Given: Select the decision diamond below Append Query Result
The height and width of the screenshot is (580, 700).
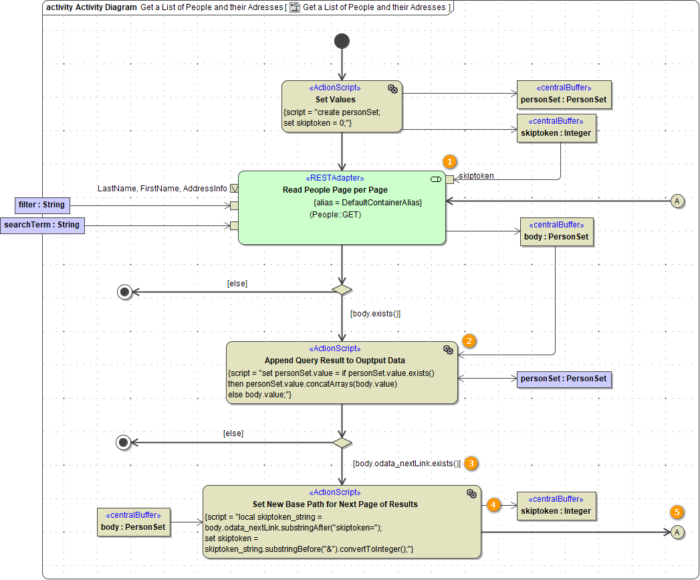Looking at the screenshot, I should [342, 443].
